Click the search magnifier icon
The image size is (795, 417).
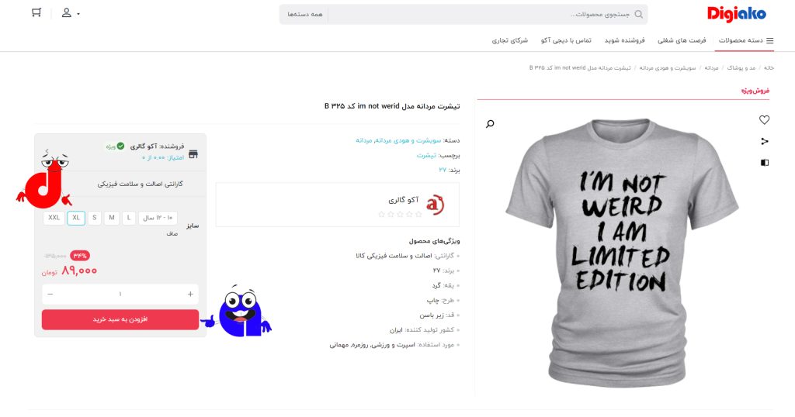638,14
